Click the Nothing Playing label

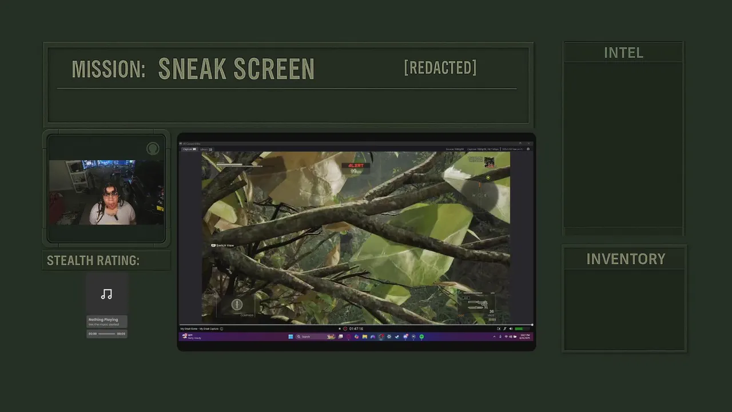point(103,319)
